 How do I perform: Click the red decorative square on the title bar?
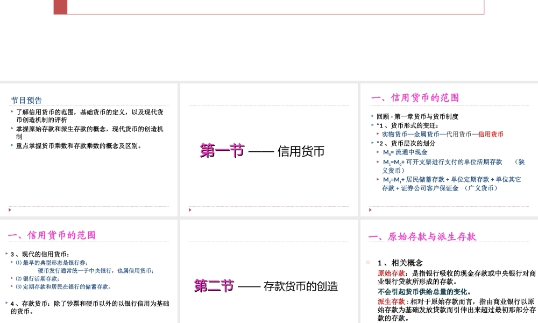click(59, 6)
